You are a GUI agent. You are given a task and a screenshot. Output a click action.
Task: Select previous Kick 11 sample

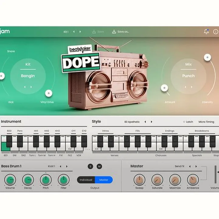tap(61, 166)
